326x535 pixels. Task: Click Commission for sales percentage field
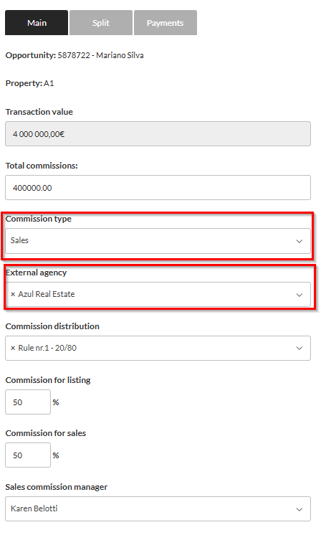(28, 455)
